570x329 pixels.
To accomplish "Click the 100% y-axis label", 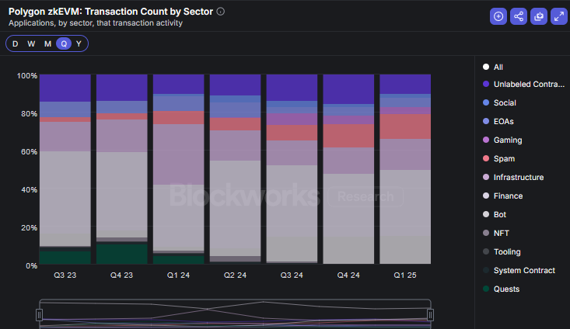I will pos(27,76).
